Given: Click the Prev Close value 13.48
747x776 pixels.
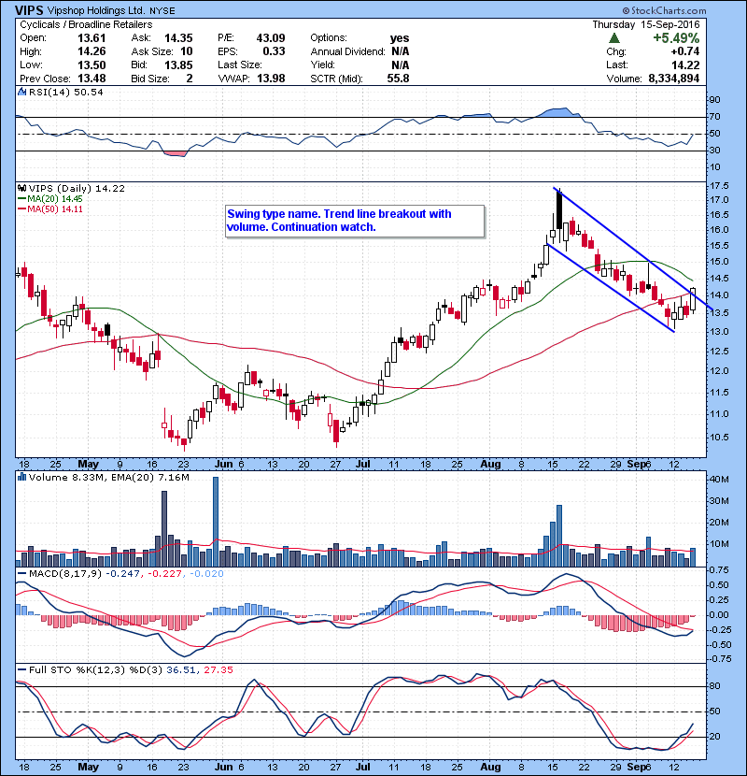Looking at the screenshot, I should pos(92,79).
